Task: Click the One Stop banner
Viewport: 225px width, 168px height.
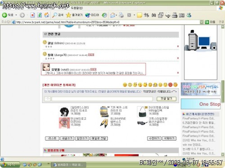Action: click(201, 104)
